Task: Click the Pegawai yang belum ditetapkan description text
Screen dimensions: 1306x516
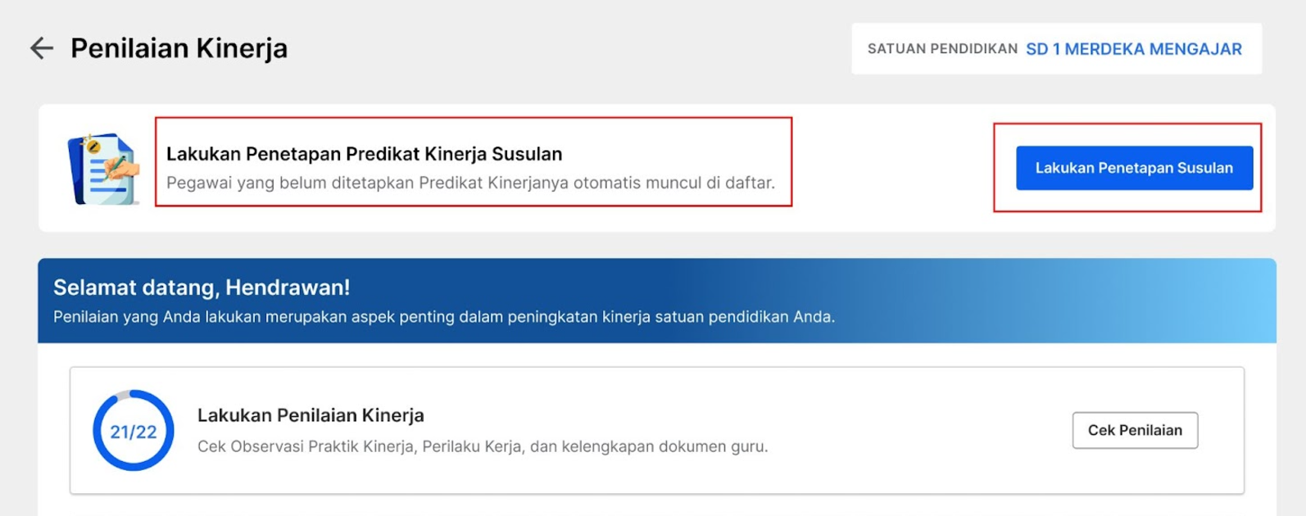Action: coord(470,183)
